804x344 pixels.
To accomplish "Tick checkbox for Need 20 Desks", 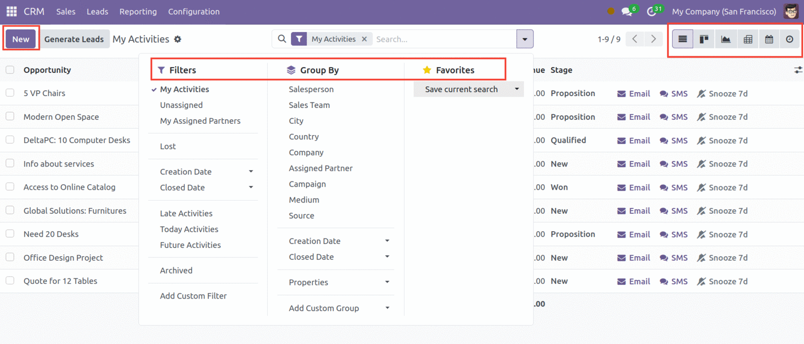I will 10,234.
